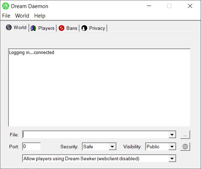Open the Visibility combo box showing Public
The width and height of the screenshot is (201, 169).
pyautogui.click(x=161, y=147)
